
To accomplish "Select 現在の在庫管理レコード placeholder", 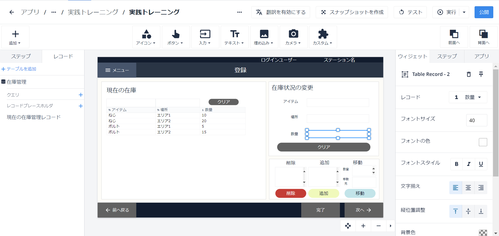I will (34, 117).
